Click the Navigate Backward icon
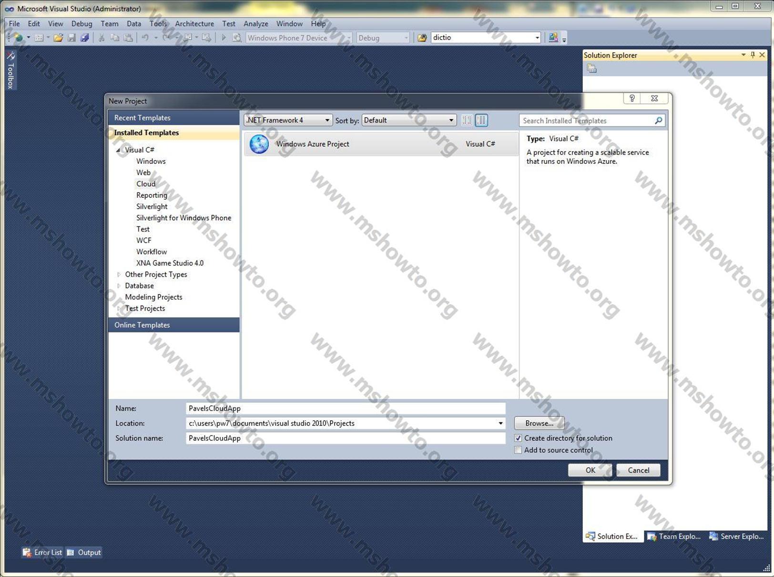Viewport: 774px width, 577px height. [x=188, y=38]
